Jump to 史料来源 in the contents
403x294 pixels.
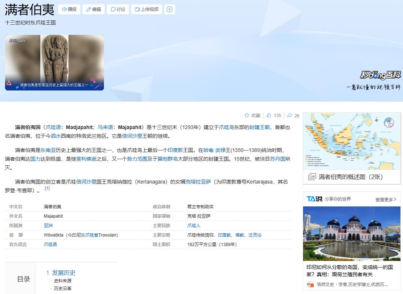pos(63,281)
